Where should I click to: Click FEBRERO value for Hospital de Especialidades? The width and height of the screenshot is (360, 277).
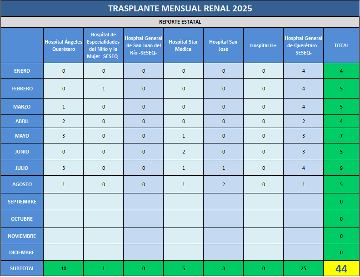(104, 89)
